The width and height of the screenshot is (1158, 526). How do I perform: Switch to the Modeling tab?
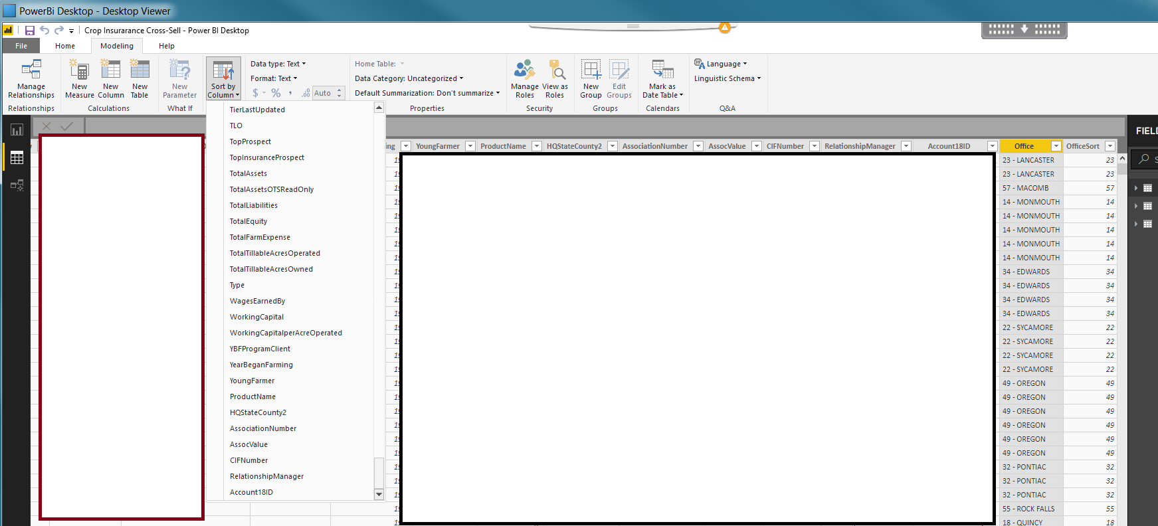click(117, 46)
